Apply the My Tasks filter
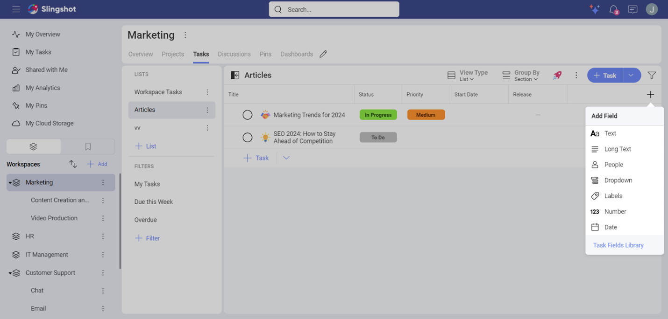The width and height of the screenshot is (668, 319). 147,184
